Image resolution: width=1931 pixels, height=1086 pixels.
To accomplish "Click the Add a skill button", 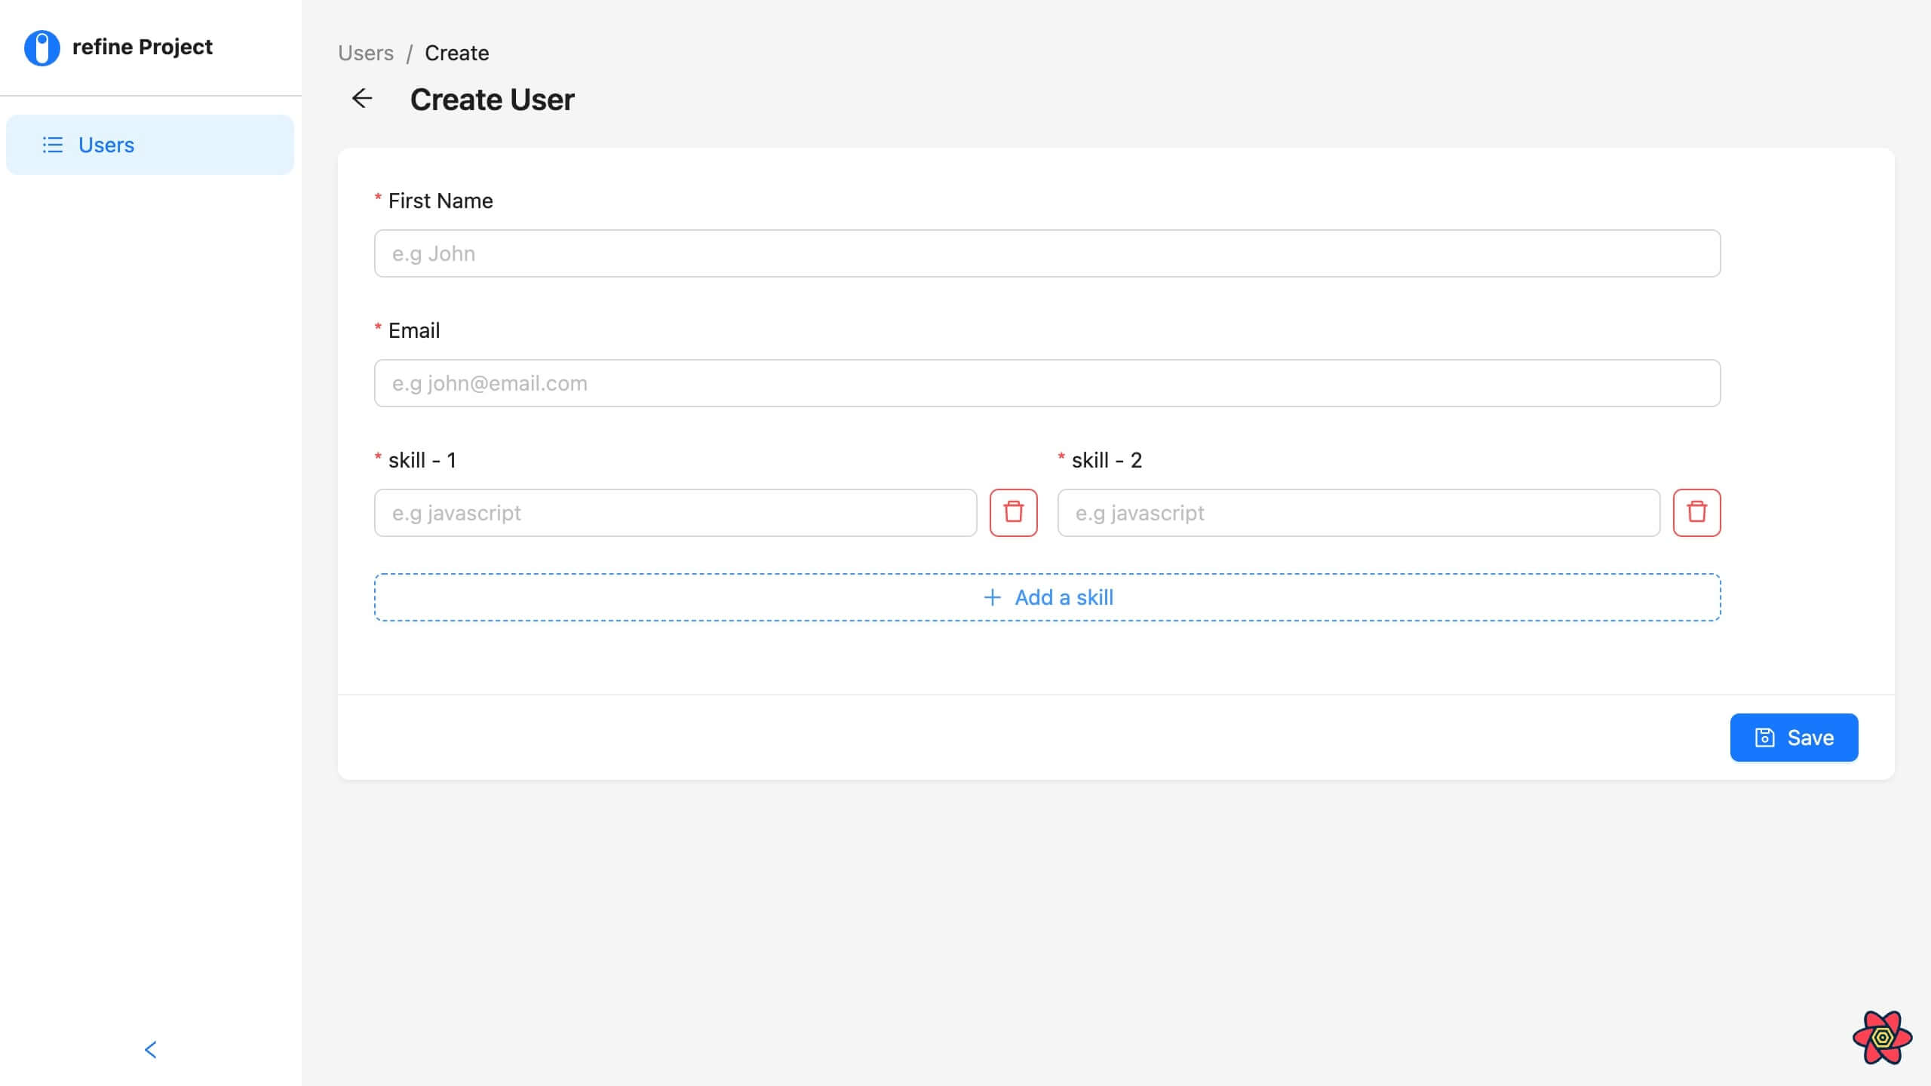I will [1047, 597].
